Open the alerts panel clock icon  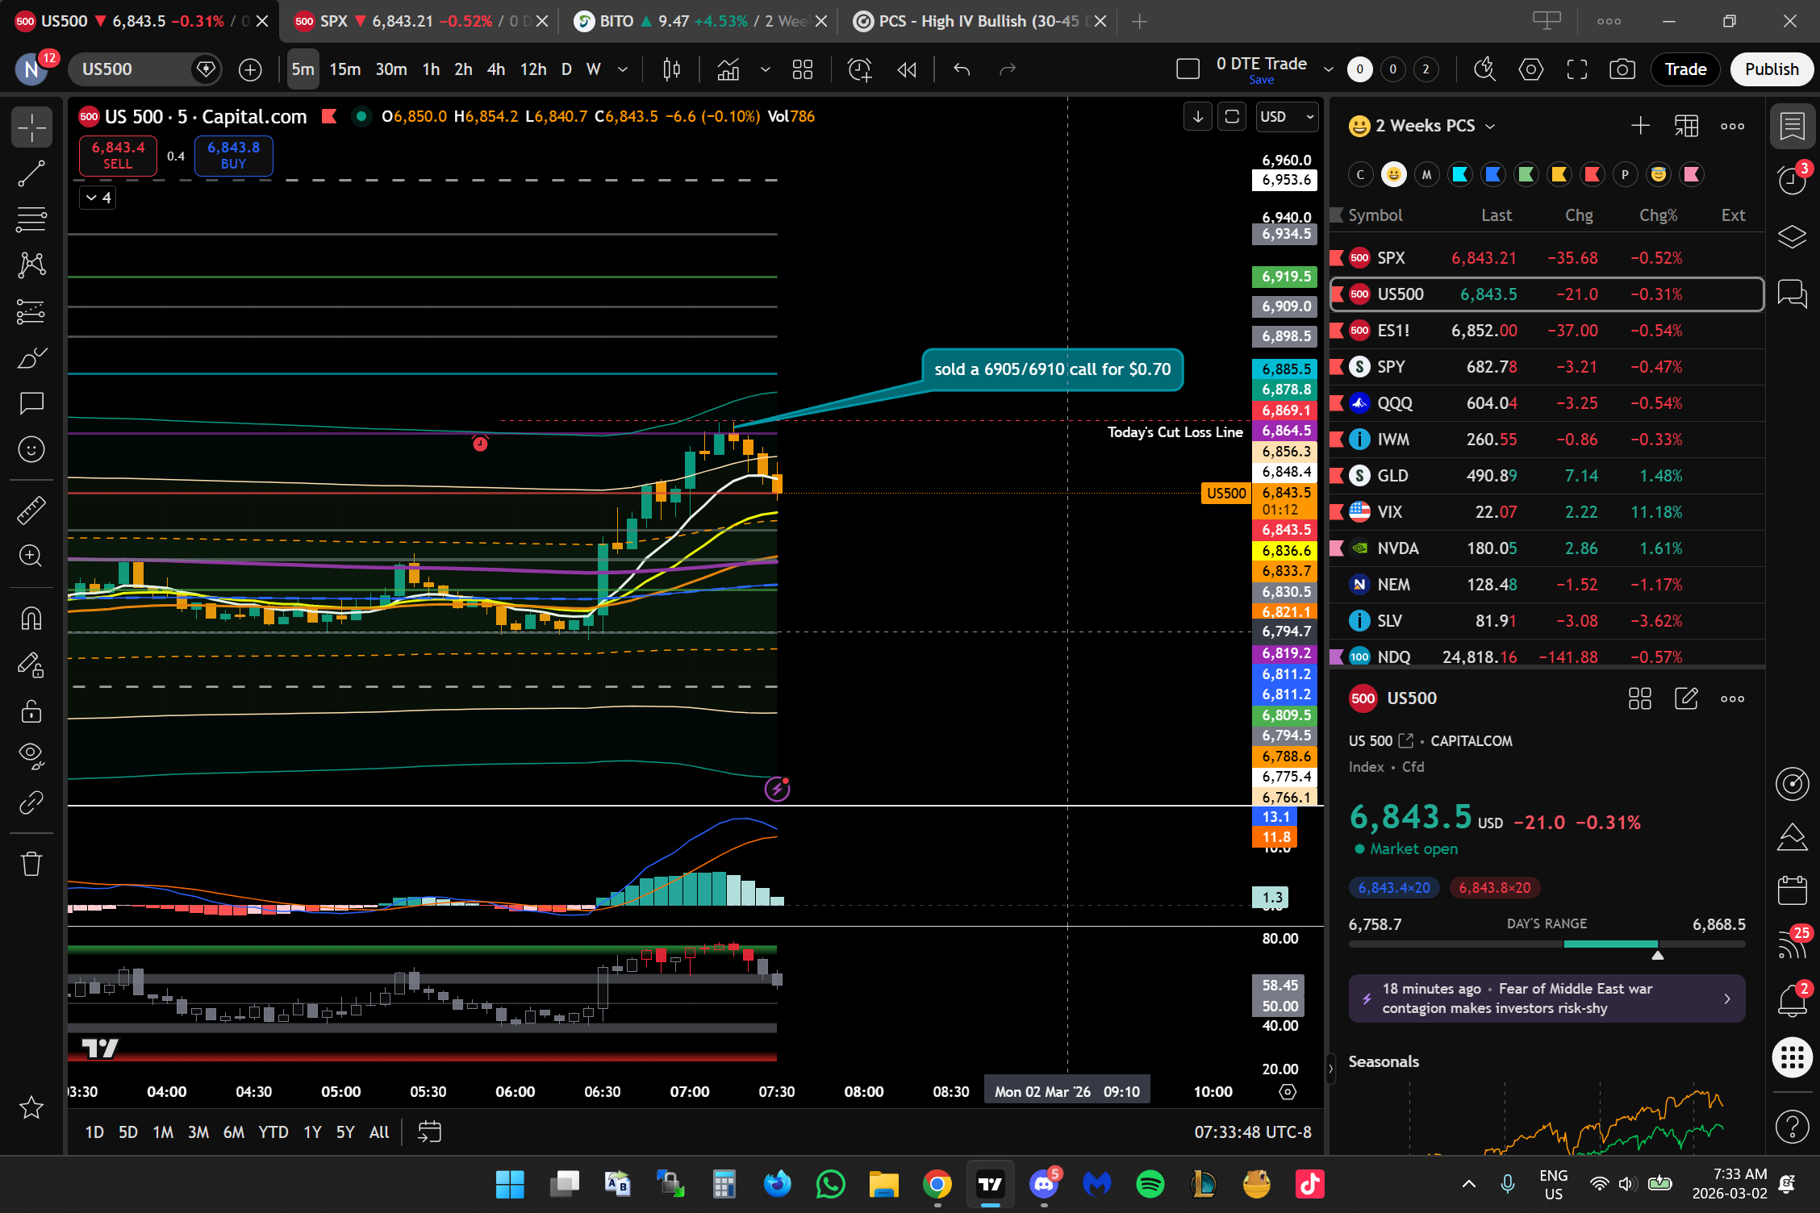tap(1792, 180)
